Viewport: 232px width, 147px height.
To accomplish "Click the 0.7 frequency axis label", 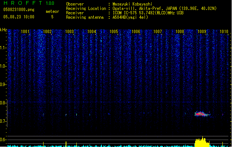I will [3, 121].
